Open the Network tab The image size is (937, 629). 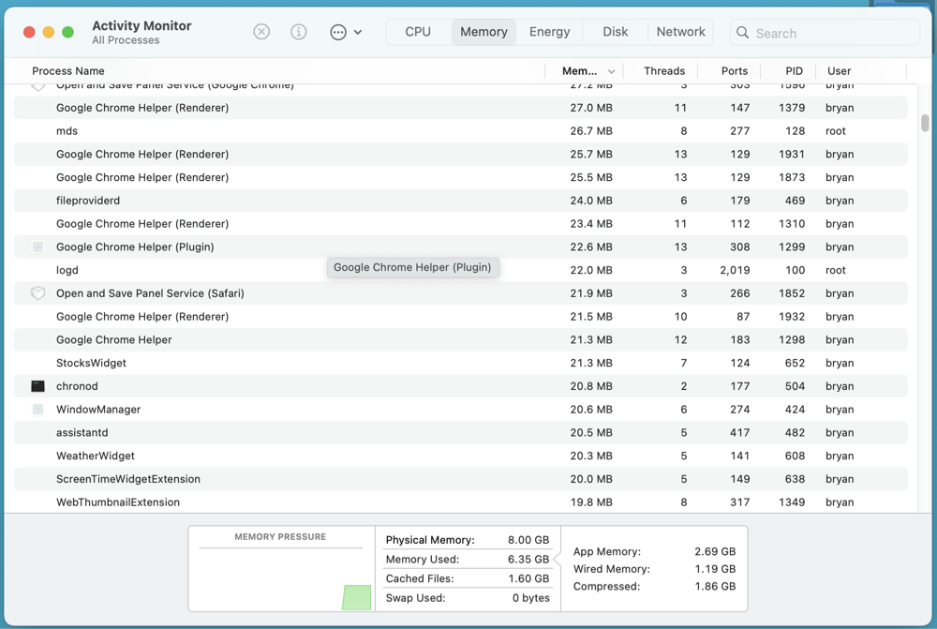680,31
